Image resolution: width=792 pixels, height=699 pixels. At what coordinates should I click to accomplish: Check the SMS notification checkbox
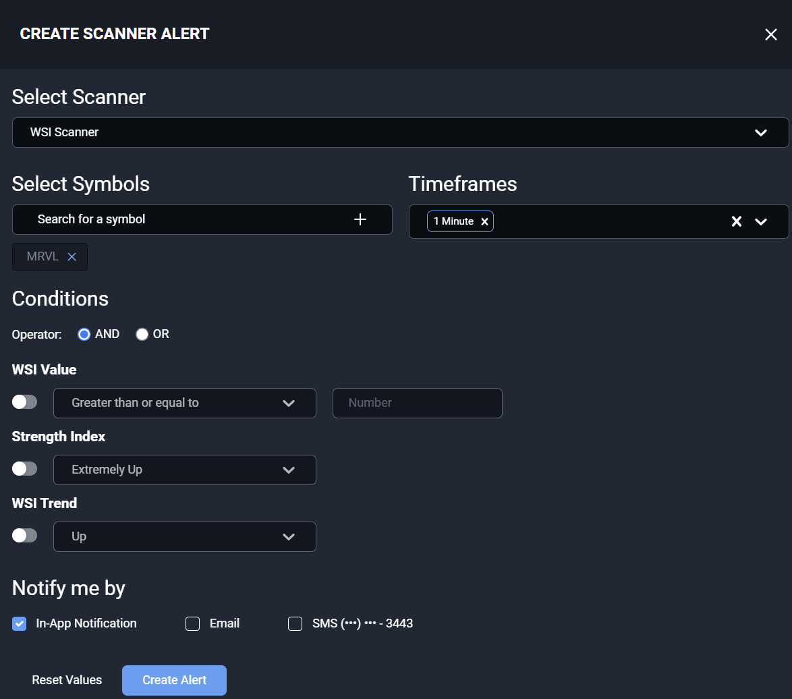(x=295, y=623)
